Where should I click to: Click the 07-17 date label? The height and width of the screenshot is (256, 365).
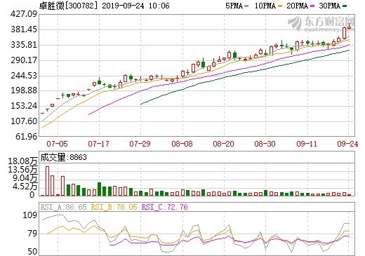coord(98,144)
